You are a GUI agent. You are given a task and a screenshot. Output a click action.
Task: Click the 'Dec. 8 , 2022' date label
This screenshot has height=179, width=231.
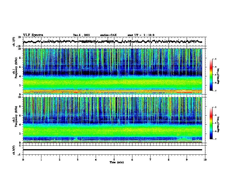click(x=81, y=35)
